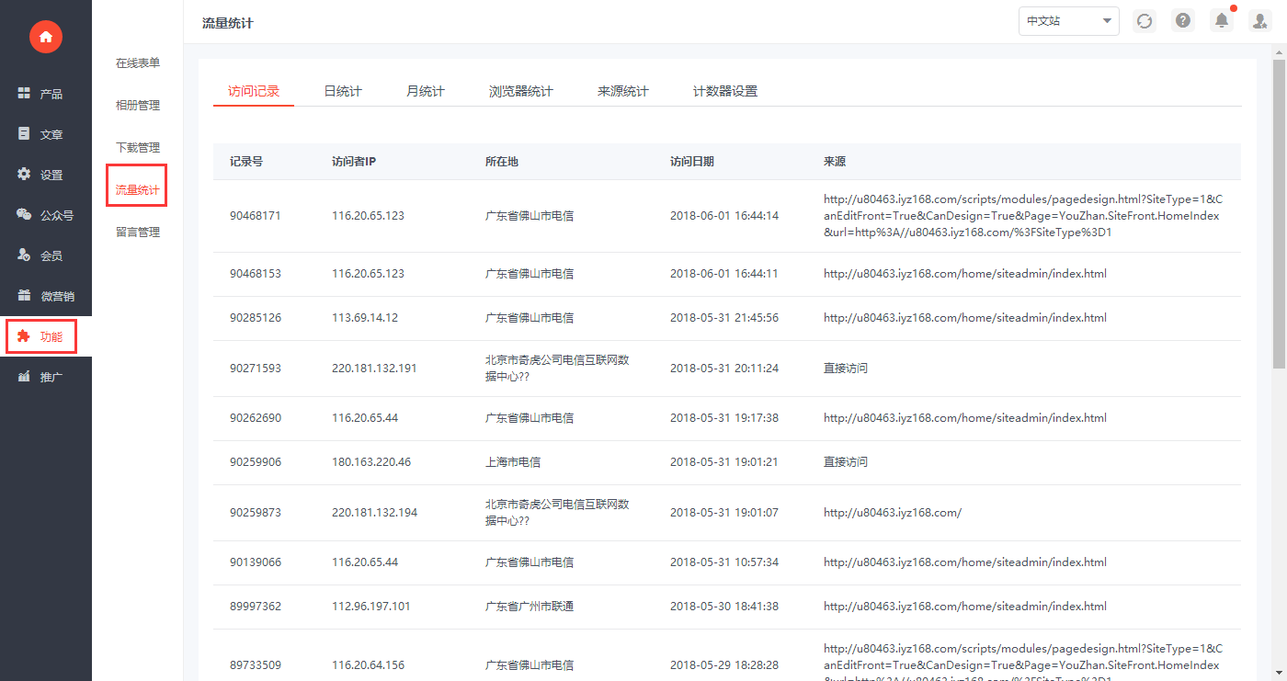Open the help question mark icon
The width and height of the screenshot is (1287, 681).
click(1183, 21)
